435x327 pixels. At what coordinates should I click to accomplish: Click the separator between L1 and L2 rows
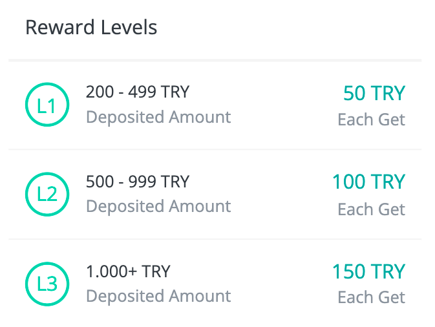pyautogui.click(x=215, y=149)
